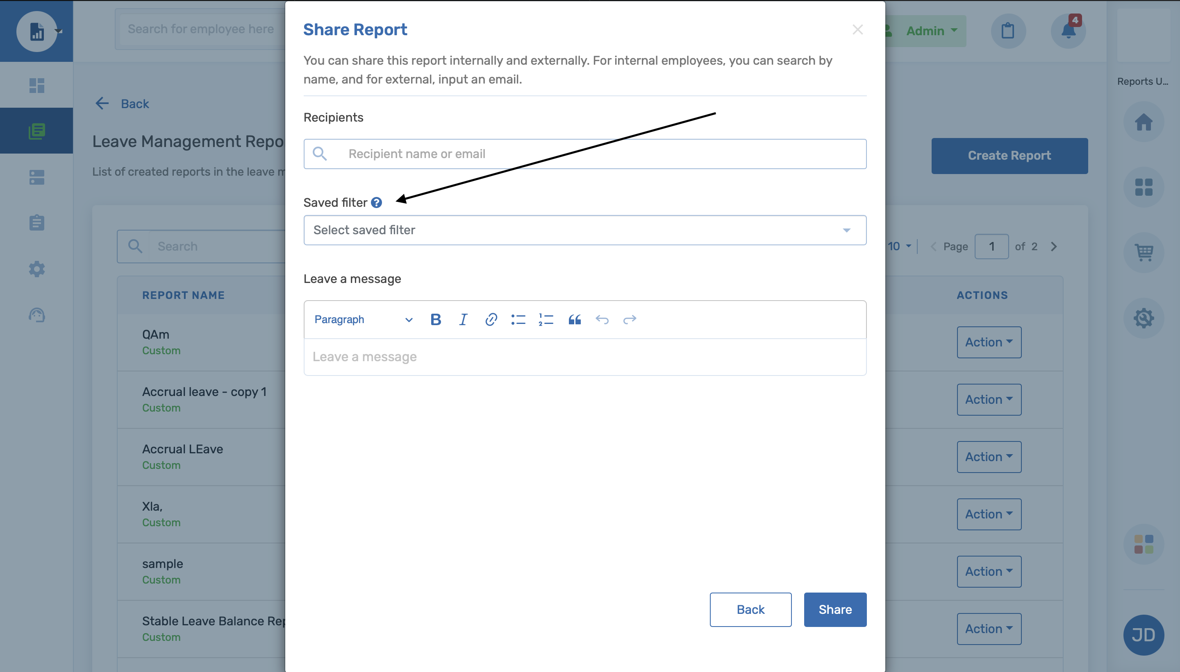Screen dimensions: 1180x672
Task: Open Action dropdown for sample report
Action: (x=989, y=571)
